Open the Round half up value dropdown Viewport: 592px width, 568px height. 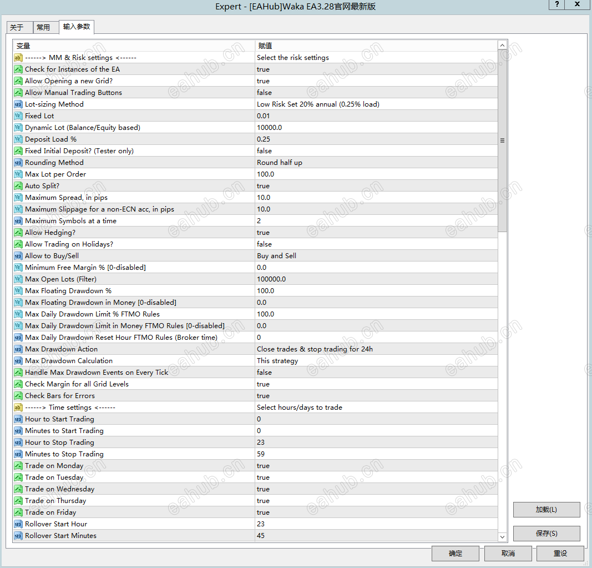376,163
